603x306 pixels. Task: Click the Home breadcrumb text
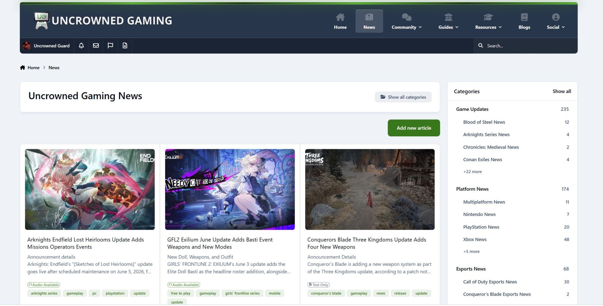[x=34, y=68]
